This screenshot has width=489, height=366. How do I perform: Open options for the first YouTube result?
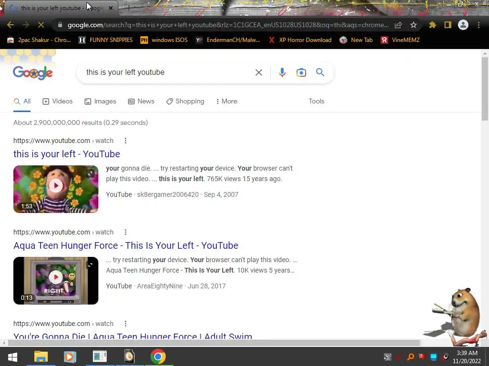tap(126, 141)
